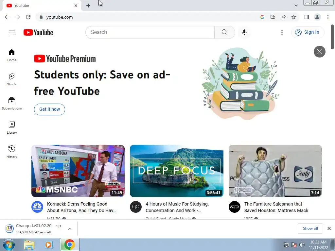Go to Home in sidebar
The height and width of the screenshot is (251, 335).
[12, 55]
